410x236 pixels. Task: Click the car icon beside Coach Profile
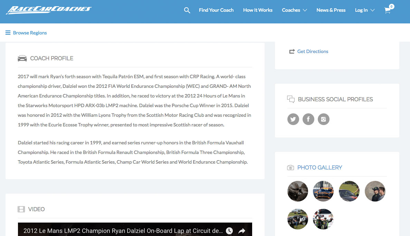pos(22,59)
